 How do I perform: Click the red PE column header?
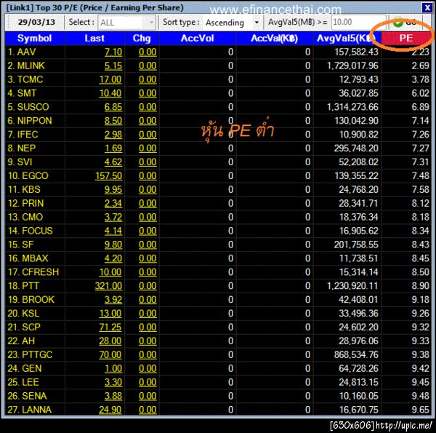(406, 38)
